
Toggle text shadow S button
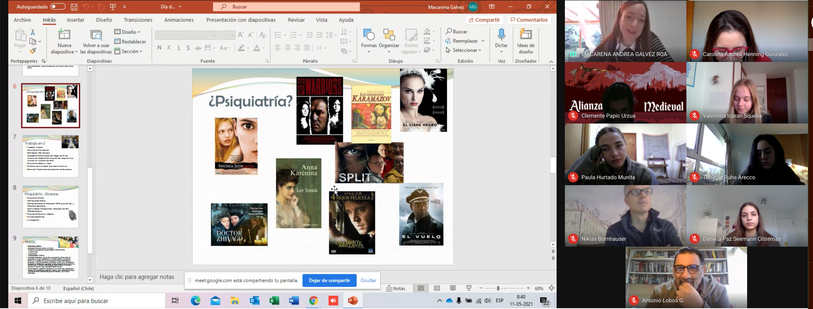click(188, 48)
